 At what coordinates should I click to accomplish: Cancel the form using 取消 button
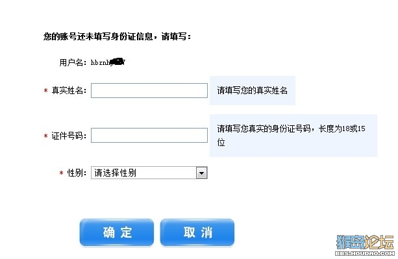tap(197, 232)
